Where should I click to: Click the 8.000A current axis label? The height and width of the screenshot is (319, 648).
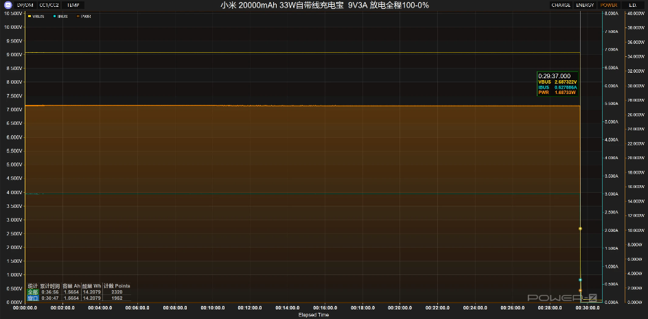(611, 13)
